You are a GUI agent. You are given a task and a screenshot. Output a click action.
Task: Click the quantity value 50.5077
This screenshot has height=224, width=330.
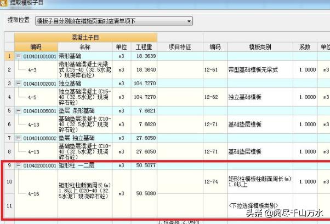146,166
